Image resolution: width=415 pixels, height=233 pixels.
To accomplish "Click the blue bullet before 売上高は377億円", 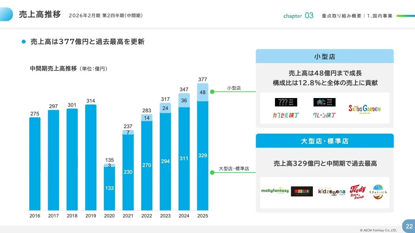I will point(23,41).
